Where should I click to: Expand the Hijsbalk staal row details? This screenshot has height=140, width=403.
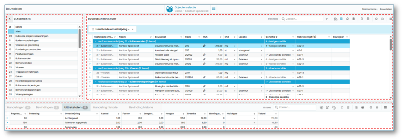(x=90, y=54)
